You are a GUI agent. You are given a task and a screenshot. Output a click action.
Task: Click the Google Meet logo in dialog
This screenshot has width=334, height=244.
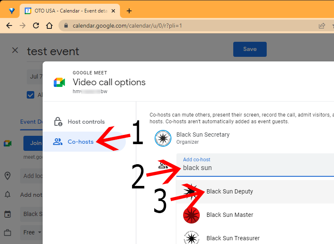tap(59, 82)
